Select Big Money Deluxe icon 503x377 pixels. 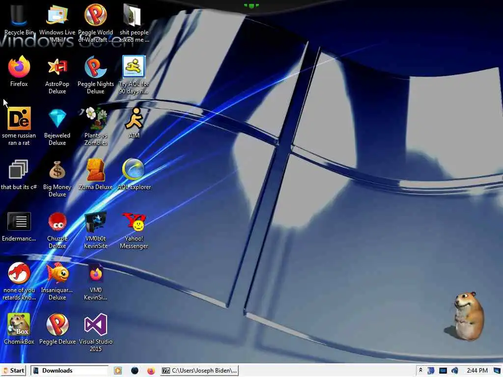pyautogui.click(x=57, y=178)
